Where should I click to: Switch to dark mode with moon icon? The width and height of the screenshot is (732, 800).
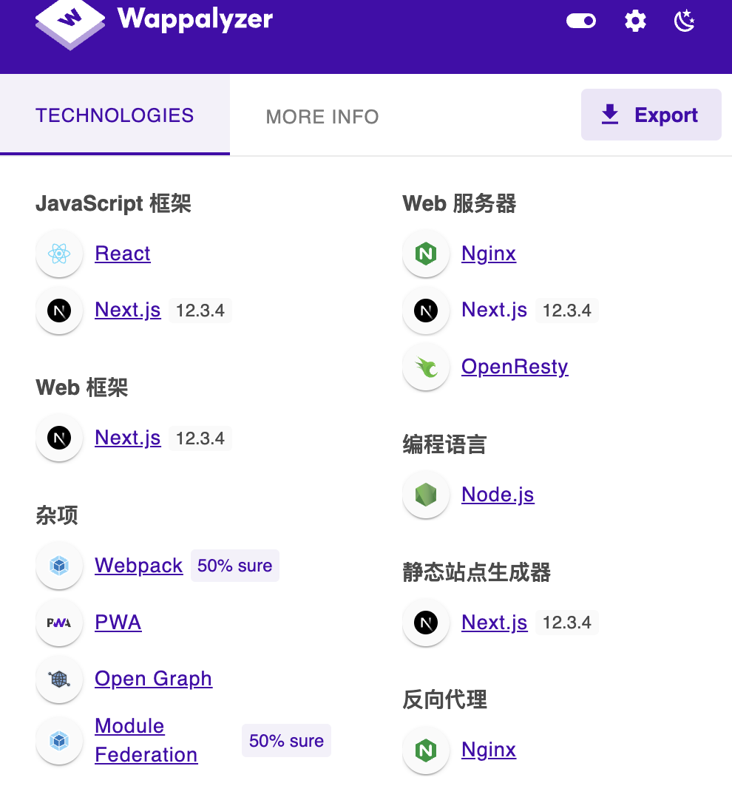685,21
